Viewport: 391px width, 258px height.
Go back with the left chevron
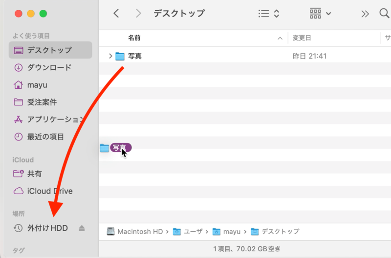tap(116, 14)
